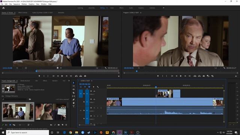Toggle A1 track targeting
The width and height of the screenshot is (240, 135).
[x=87, y=110]
